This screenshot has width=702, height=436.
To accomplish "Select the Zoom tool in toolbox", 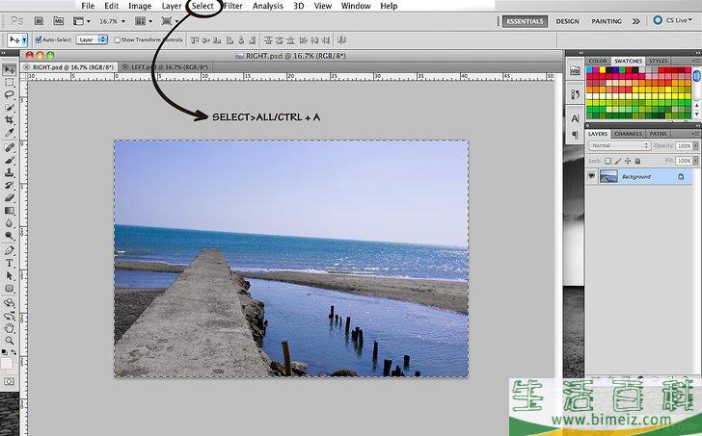I will click(x=10, y=341).
